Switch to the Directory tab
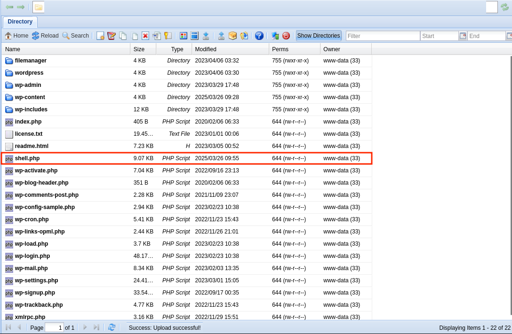 pyautogui.click(x=20, y=22)
